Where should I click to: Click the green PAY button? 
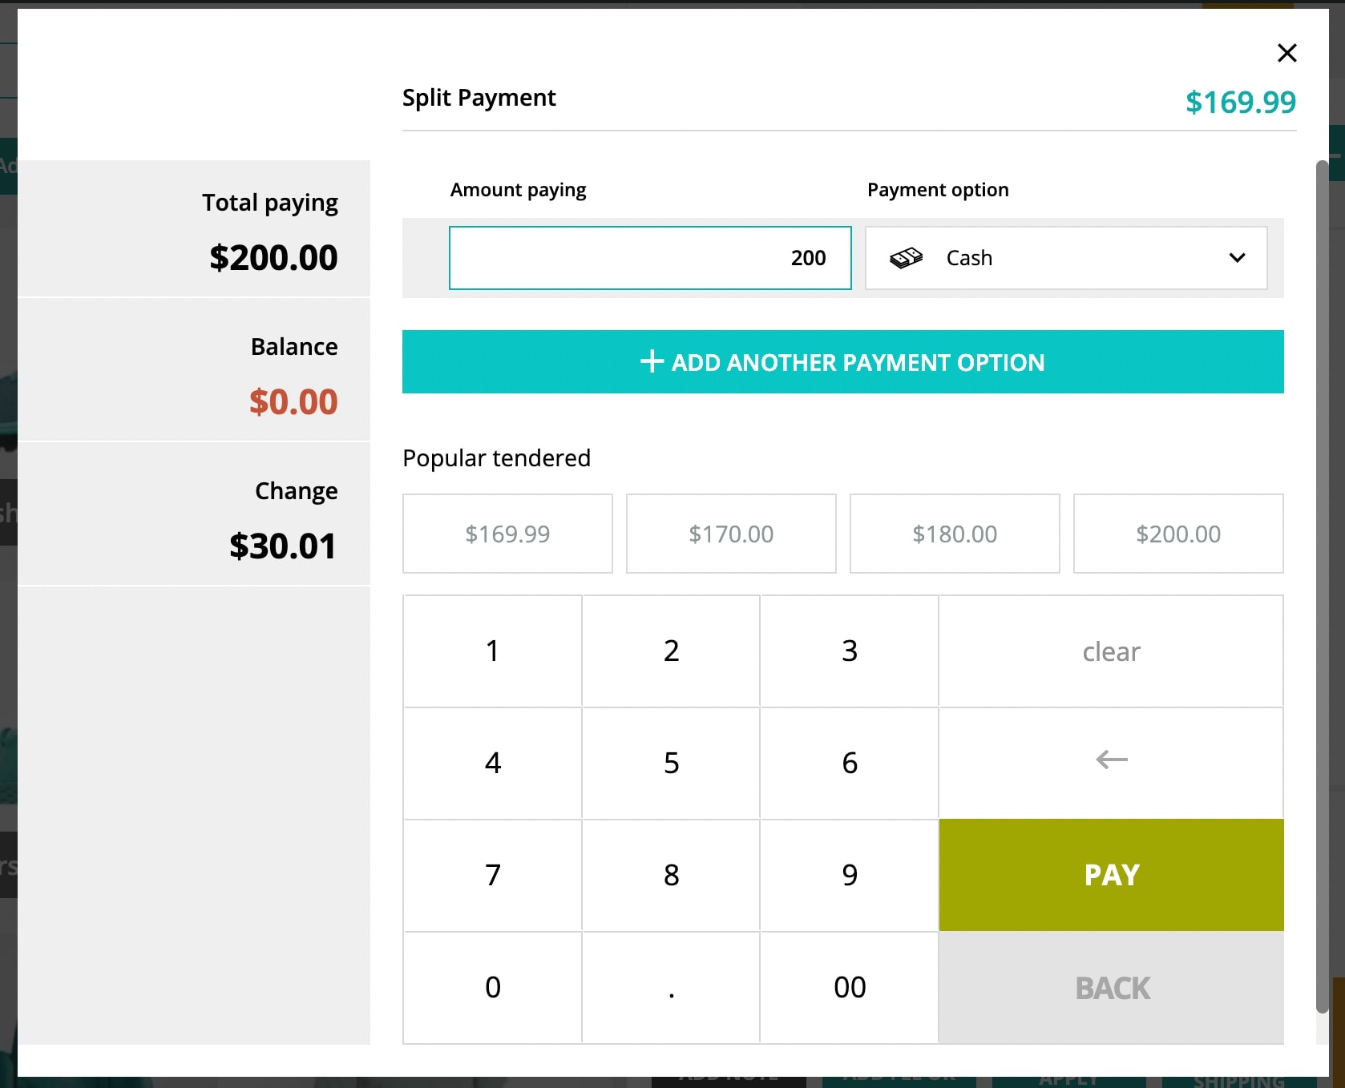[x=1111, y=875]
